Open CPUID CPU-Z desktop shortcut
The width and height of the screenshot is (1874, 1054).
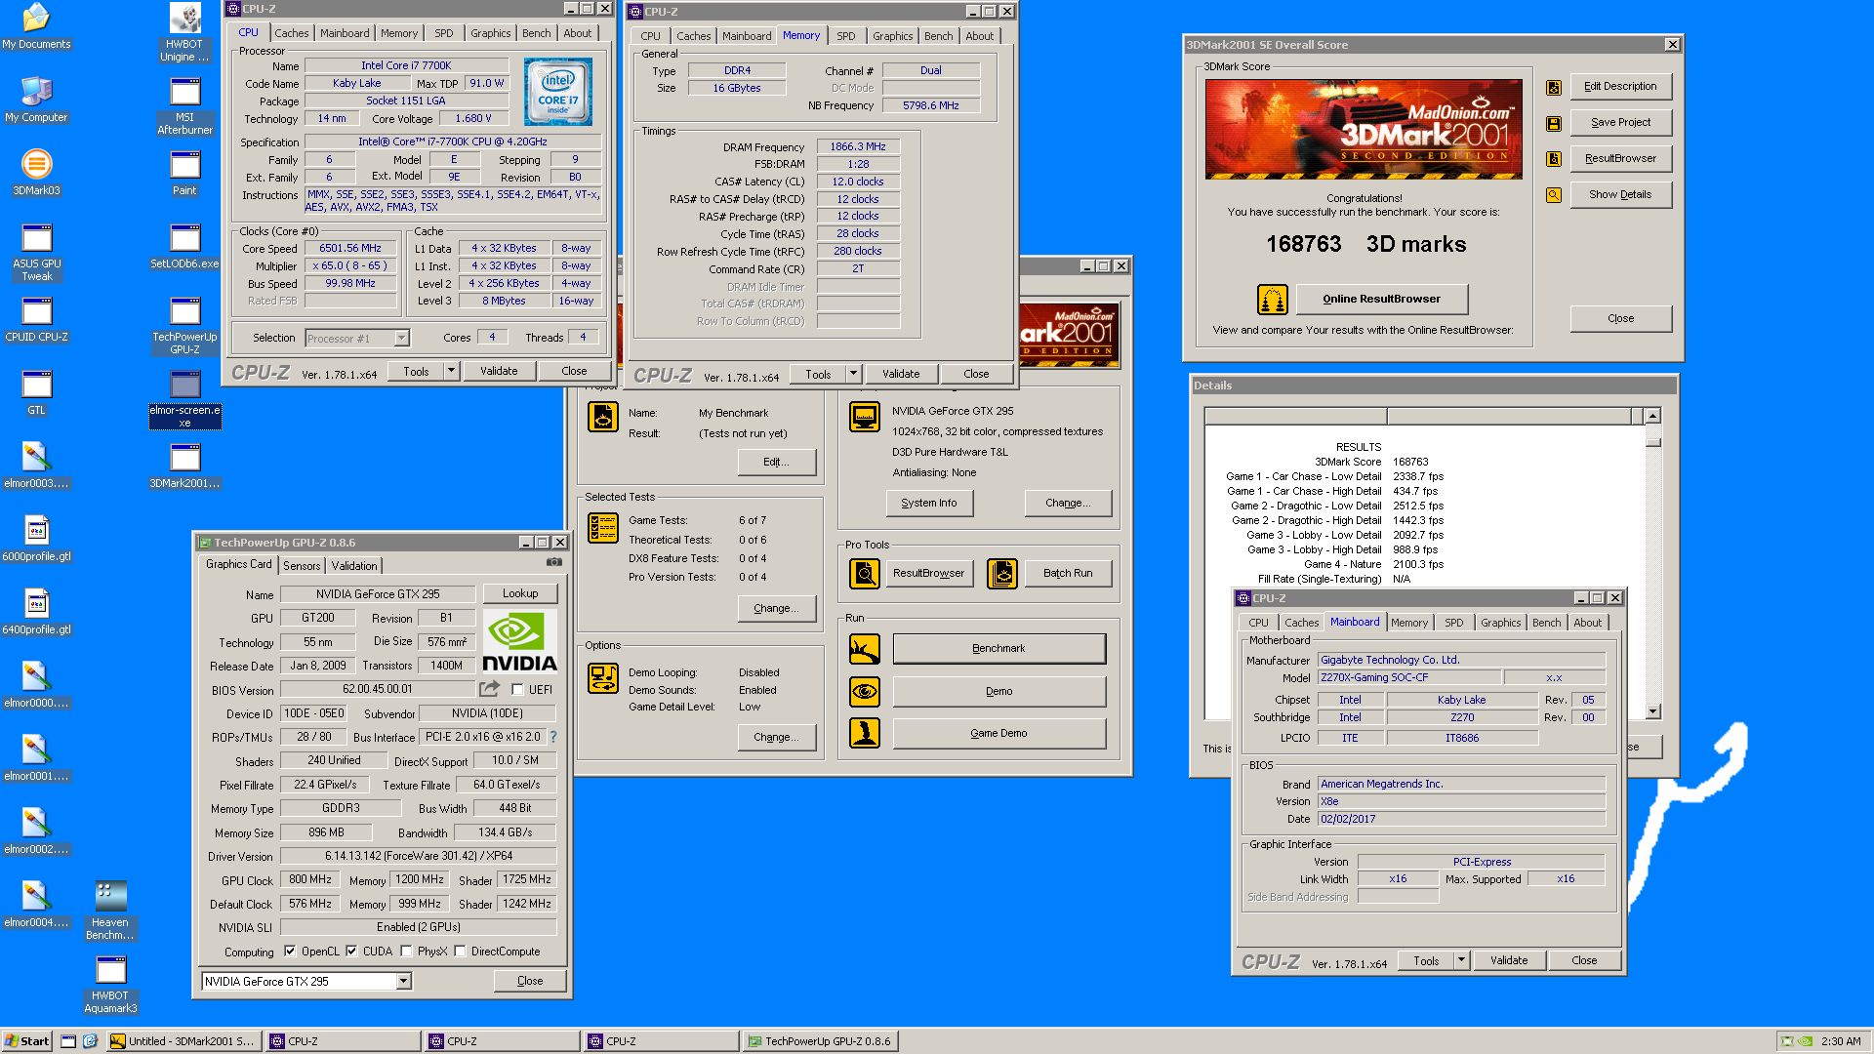pos(36,319)
